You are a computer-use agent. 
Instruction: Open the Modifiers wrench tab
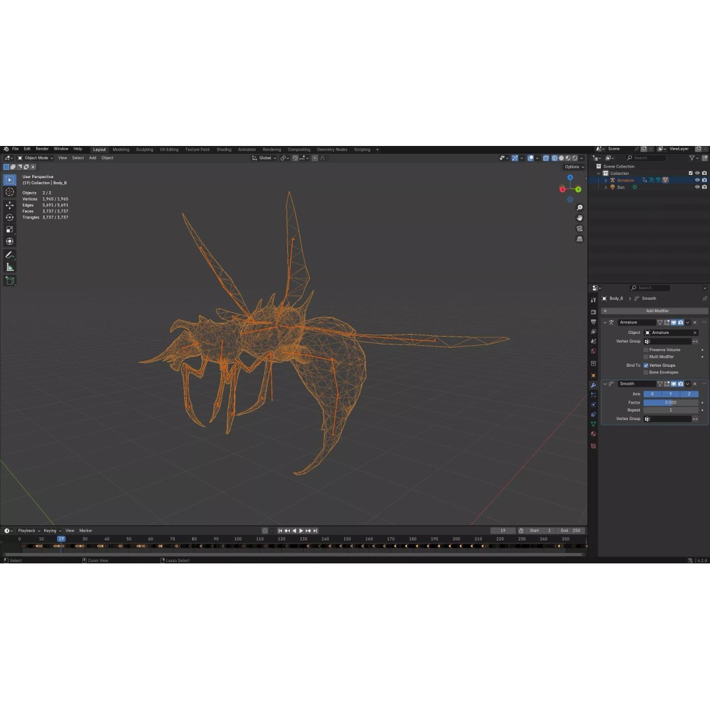pos(593,385)
